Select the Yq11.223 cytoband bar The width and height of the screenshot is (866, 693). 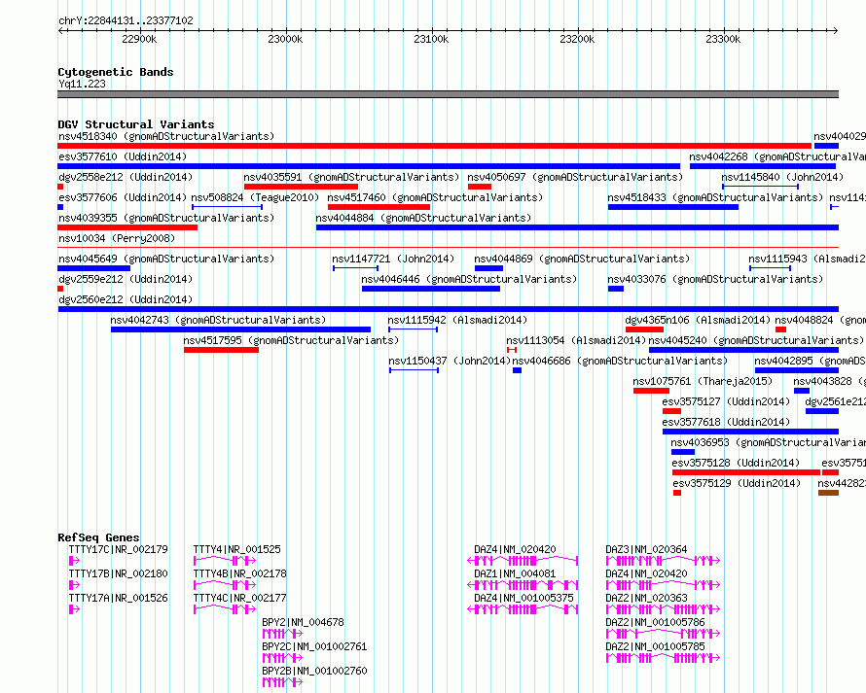448,94
